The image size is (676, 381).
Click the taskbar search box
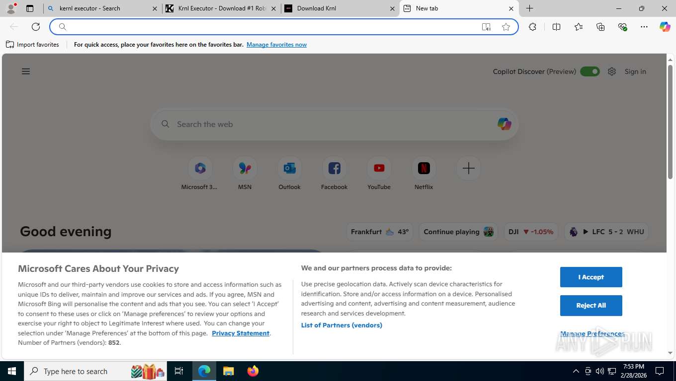pos(95,371)
